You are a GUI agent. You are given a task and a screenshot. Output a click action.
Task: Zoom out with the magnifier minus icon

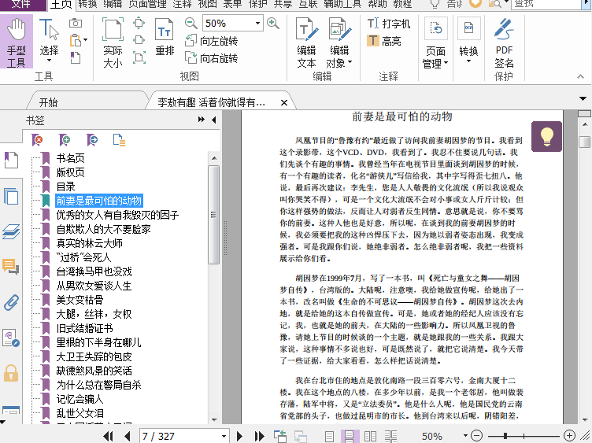pyautogui.click(x=191, y=23)
